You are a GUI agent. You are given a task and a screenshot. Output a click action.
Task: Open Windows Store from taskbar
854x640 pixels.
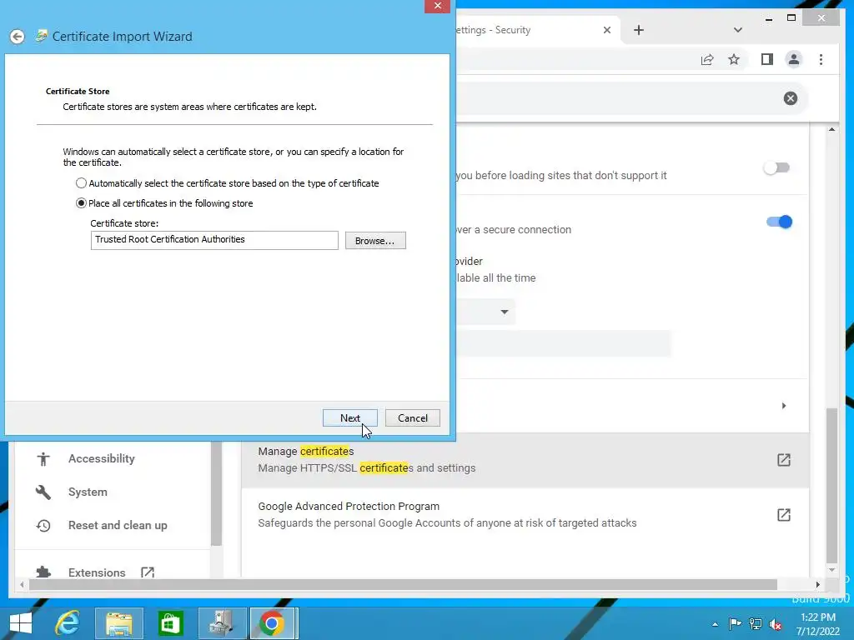pyautogui.click(x=170, y=623)
